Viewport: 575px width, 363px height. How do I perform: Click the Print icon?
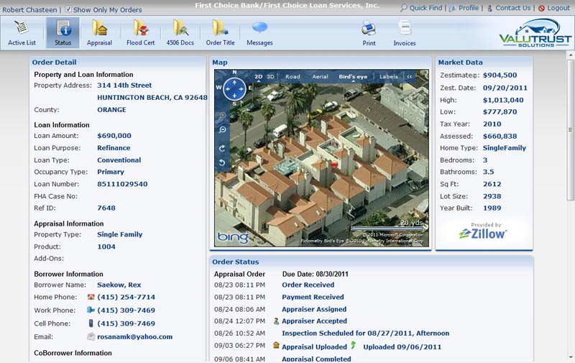pos(369,33)
